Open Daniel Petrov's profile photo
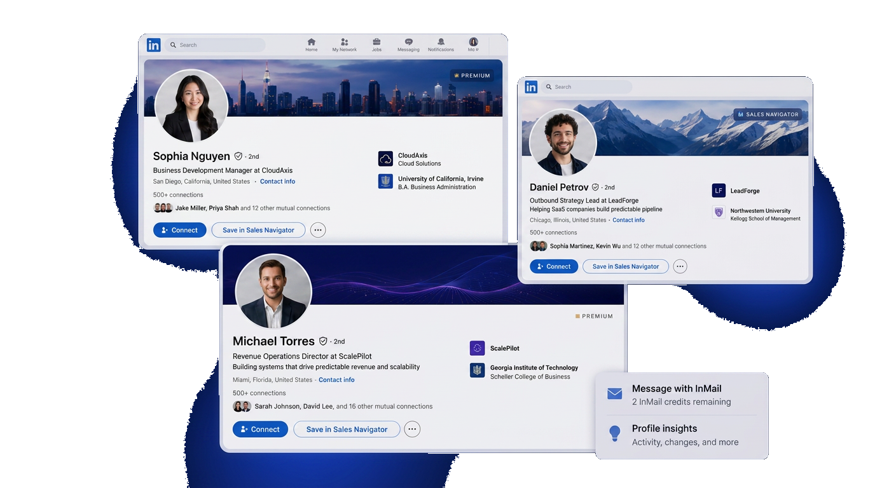This screenshot has width=875, height=488. click(x=563, y=142)
